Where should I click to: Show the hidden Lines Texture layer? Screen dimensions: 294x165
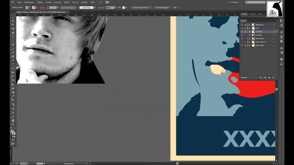tap(242, 42)
